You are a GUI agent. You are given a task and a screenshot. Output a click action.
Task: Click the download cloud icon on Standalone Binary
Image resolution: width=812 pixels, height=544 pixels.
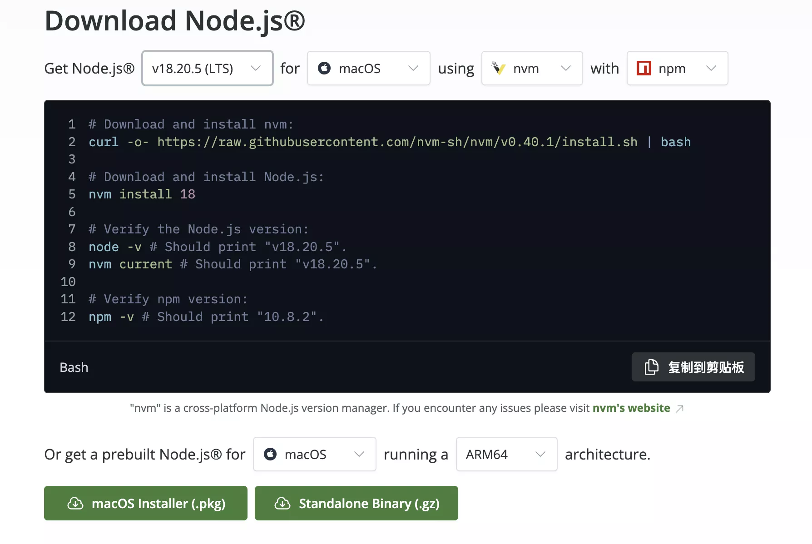click(x=282, y=503)
